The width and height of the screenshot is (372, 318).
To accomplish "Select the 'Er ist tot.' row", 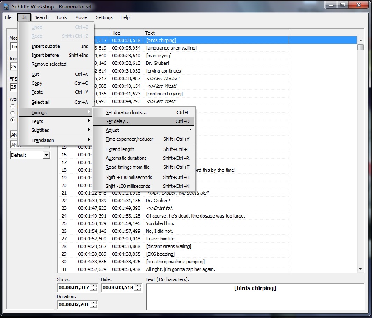I will click(207, 208).
